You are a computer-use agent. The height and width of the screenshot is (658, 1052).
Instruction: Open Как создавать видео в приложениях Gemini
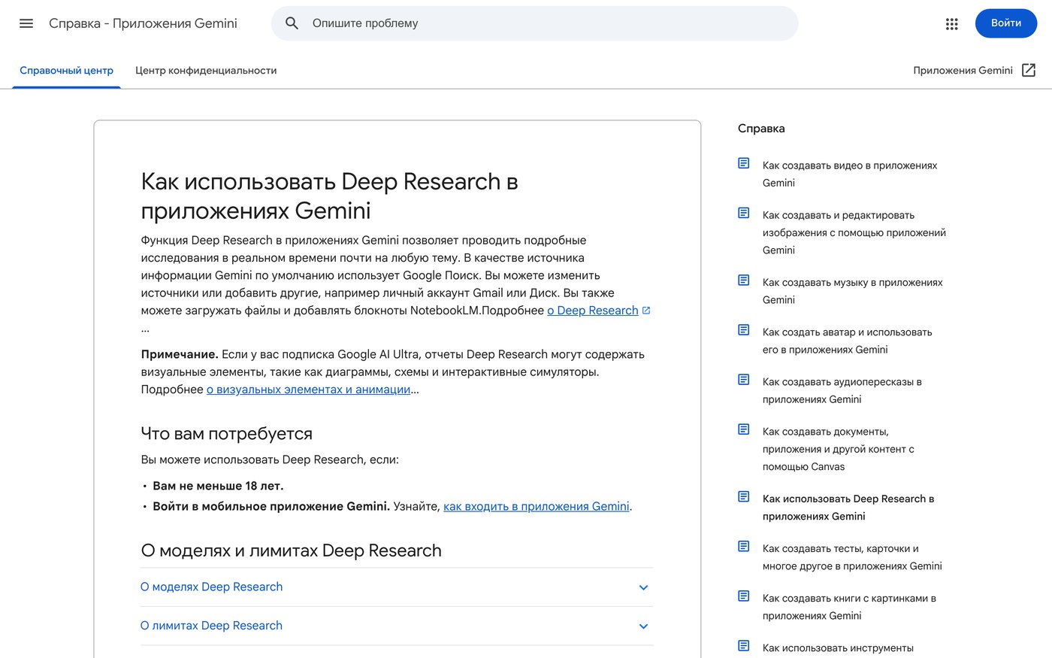click(x=850, y=174)
